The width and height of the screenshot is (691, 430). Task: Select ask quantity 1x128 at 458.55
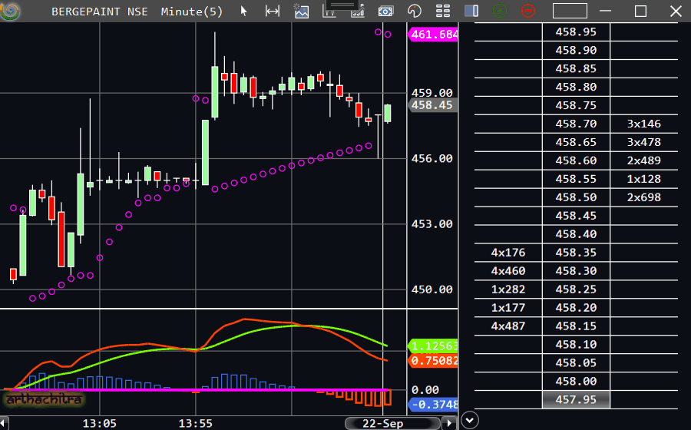644,180
